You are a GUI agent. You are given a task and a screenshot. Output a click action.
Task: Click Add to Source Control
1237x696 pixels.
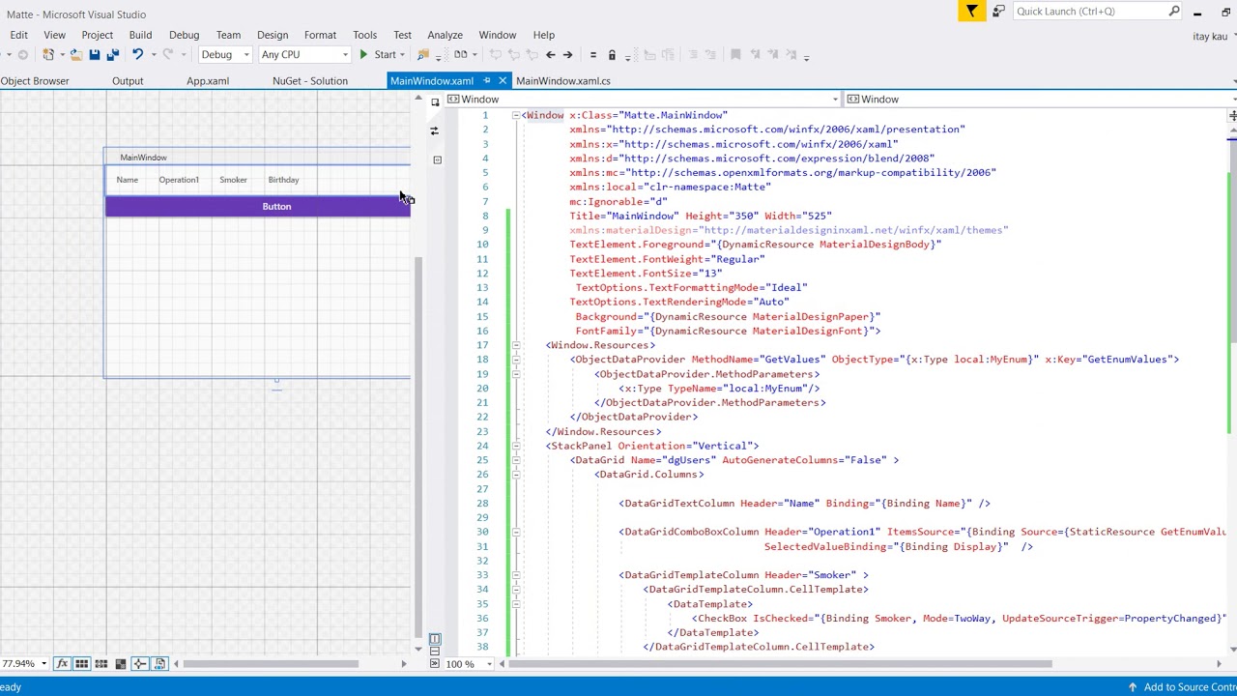pos(1189,687)
